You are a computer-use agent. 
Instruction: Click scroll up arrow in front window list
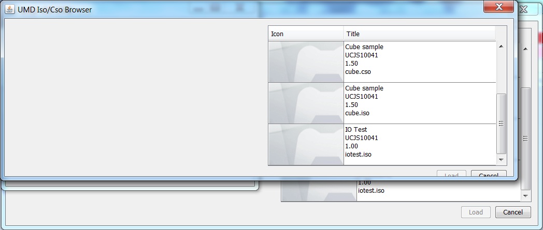pyautogui.click(x=501, y=47)
